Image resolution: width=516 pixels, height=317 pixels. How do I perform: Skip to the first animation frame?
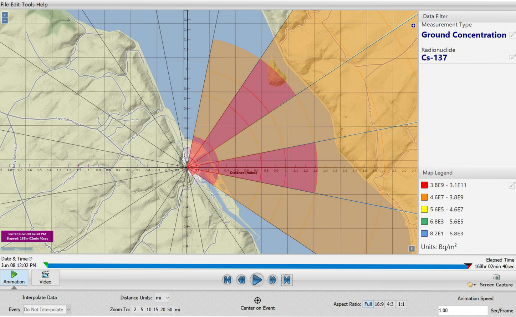(227, 280)
